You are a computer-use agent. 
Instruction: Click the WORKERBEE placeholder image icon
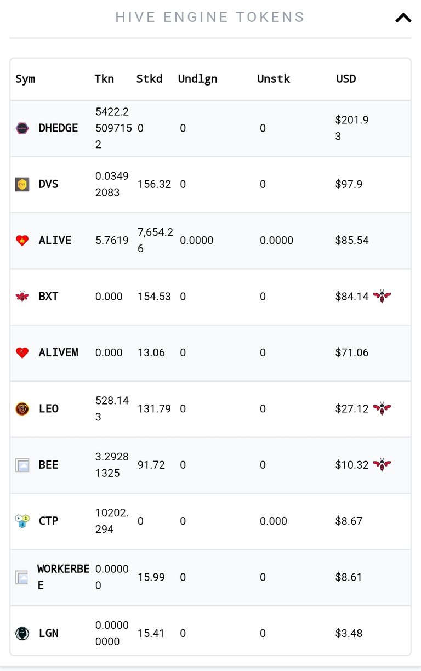pos(21,577)
